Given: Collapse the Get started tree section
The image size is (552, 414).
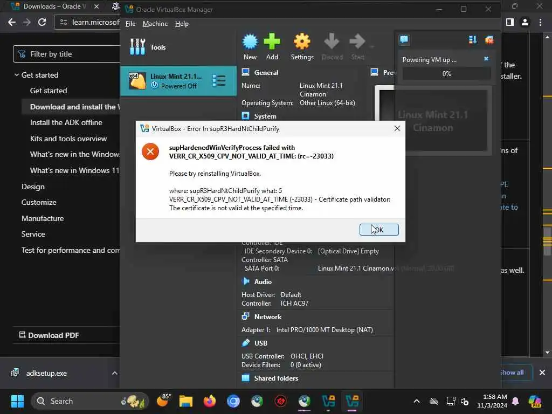Looking at the screenshot, I should pyautogui.click(x=17, y=75).
